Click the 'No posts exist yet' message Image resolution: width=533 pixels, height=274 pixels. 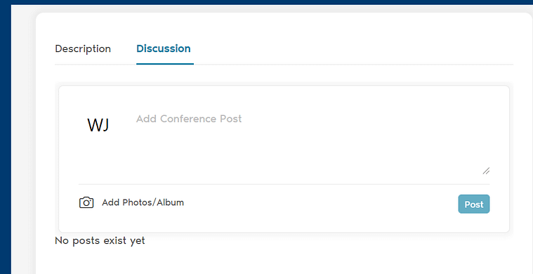(100, 241)
